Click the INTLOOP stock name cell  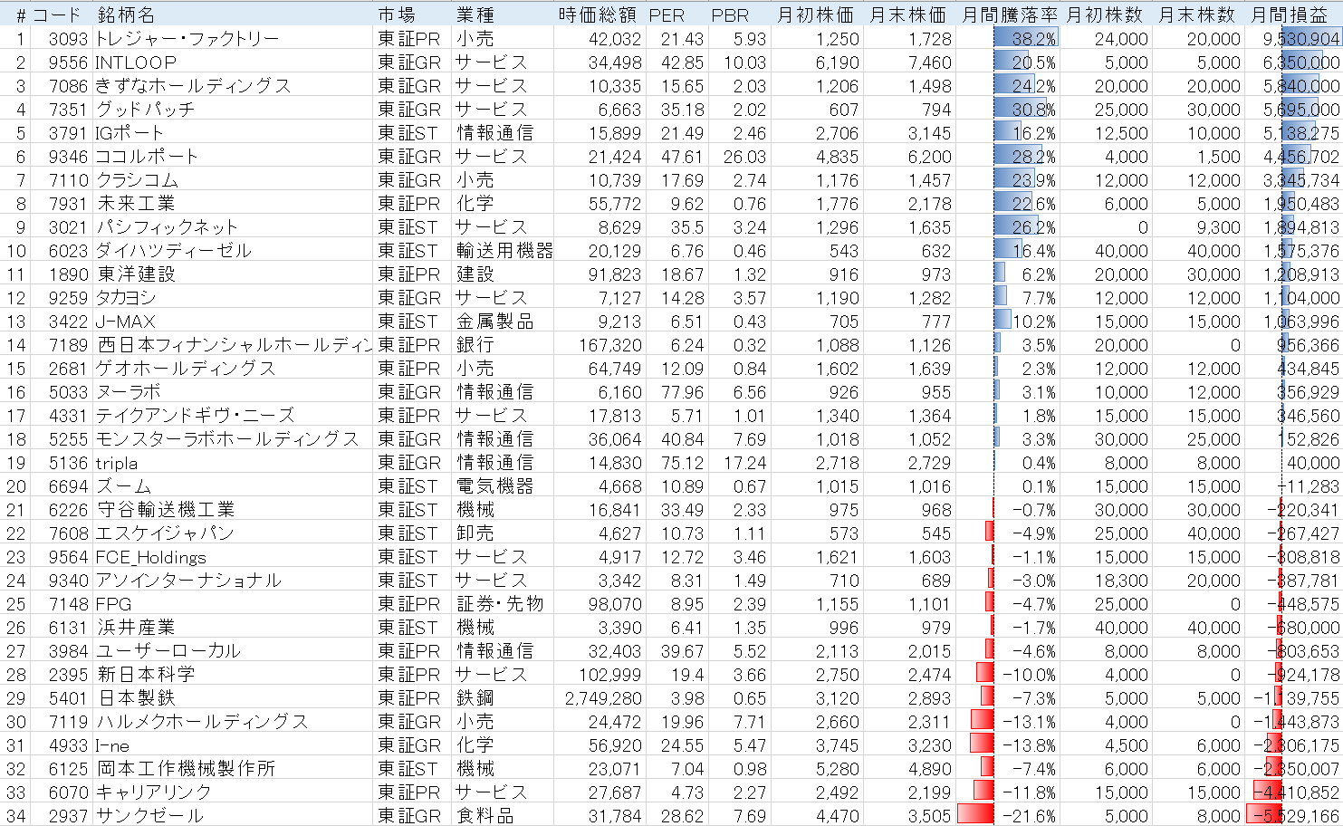point(232,62)
